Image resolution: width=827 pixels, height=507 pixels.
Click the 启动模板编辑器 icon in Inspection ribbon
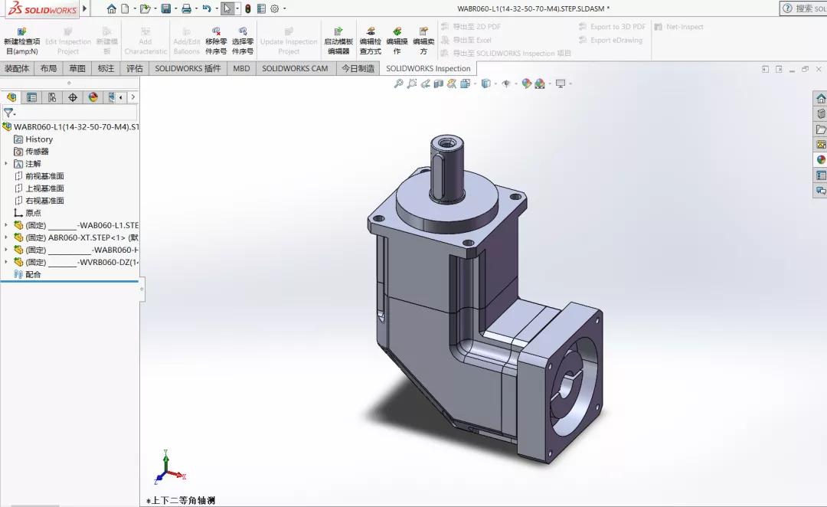[x=338, y=37]
